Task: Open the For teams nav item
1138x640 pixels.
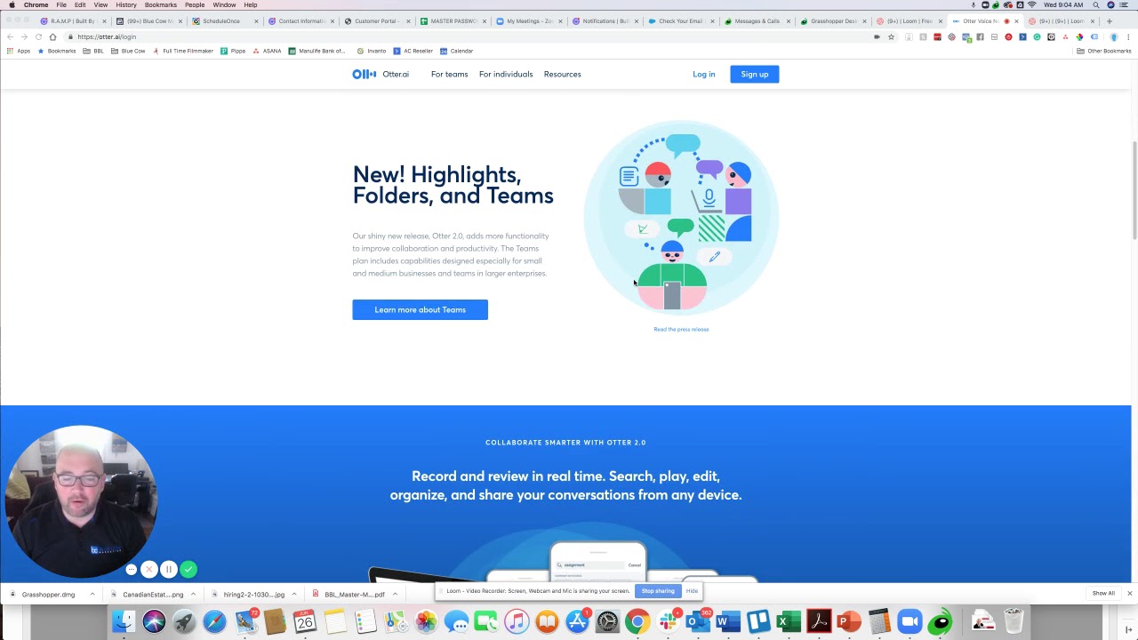Action: pos(449,74)
